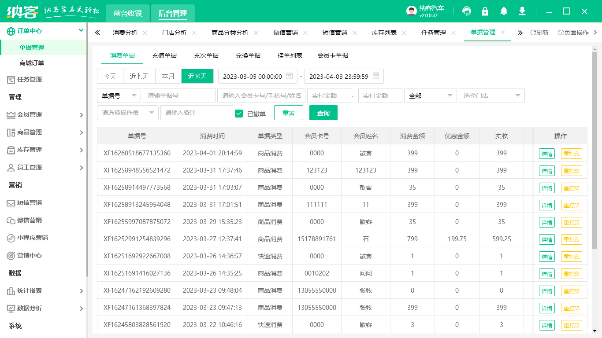Open calendar icon in start date field

click(290, 76)
